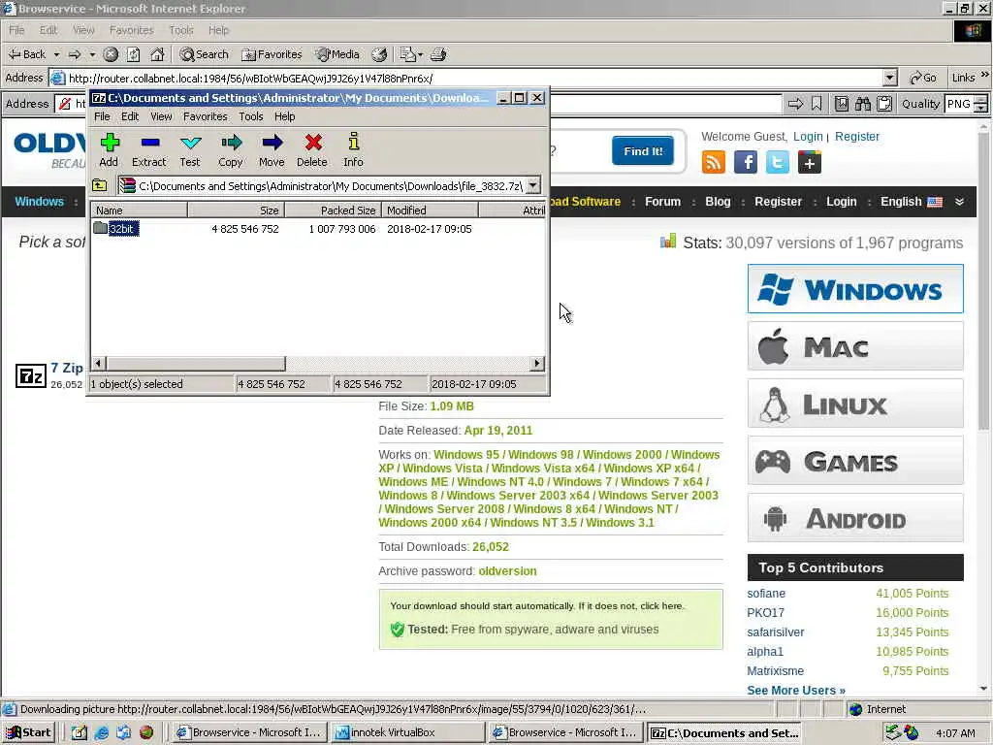Image resolution: width=993 pixels, height=745 pixels.
Task: Sort by Packed Size column header
Action: point(333,211)
